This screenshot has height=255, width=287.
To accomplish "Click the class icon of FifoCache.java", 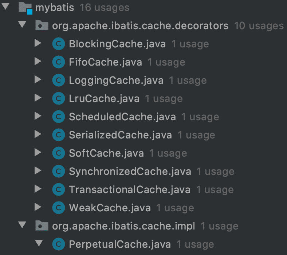I will (x=59, y=62).
